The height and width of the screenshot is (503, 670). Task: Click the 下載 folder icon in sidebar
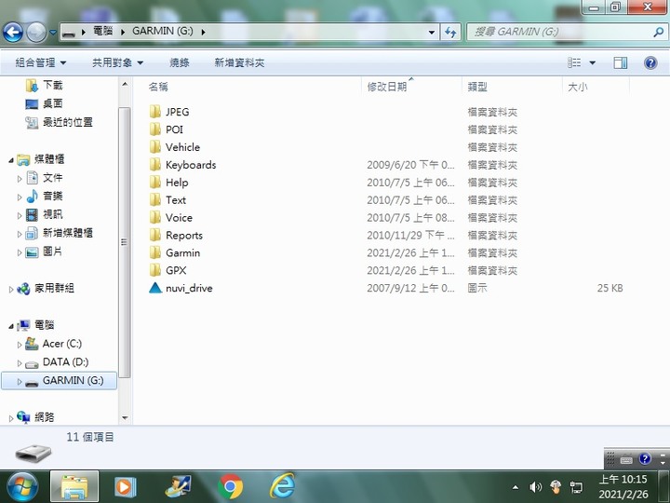(x=32, y=85)
